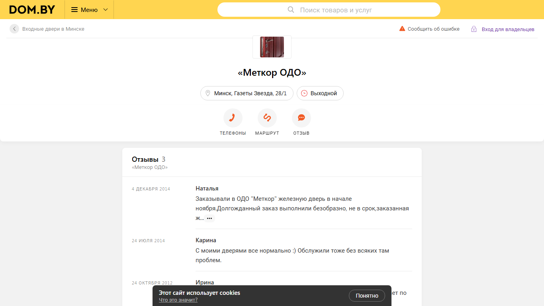This screenshot has width=544, height=306.
Task: Click Наталья's review text
Action: 302,208
